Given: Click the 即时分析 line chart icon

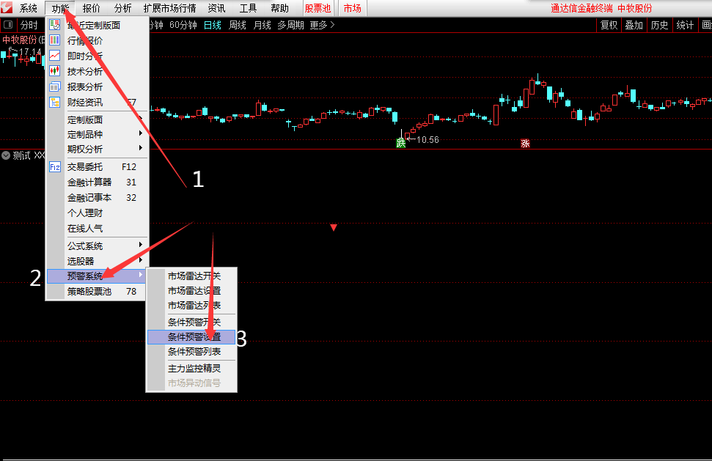Looking at the screenshot, I should pos(54,56).
